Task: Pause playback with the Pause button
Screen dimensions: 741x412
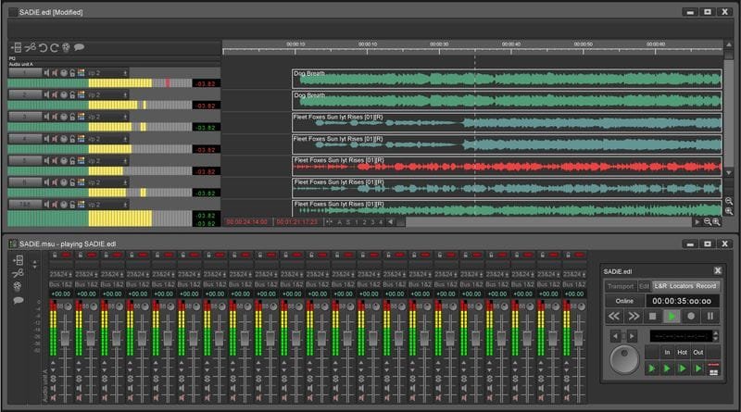Action: click(711, 317)
